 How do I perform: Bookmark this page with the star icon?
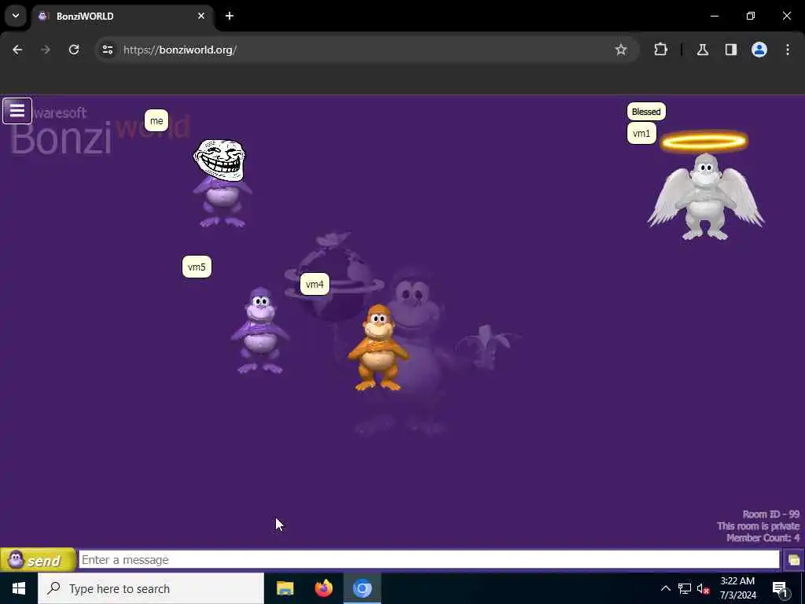(621, 50)
